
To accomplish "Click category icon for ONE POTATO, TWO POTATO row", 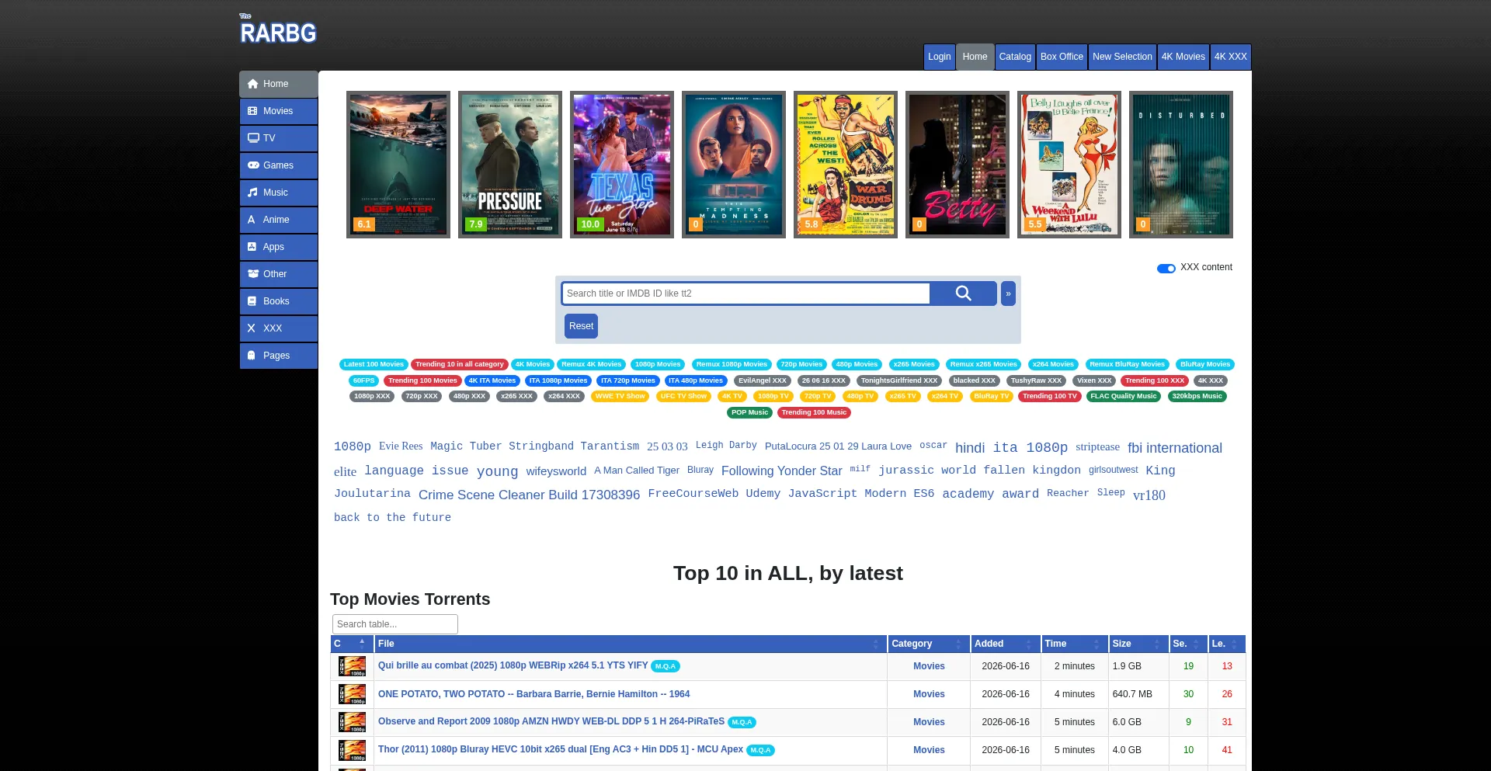I will [352, 694].
